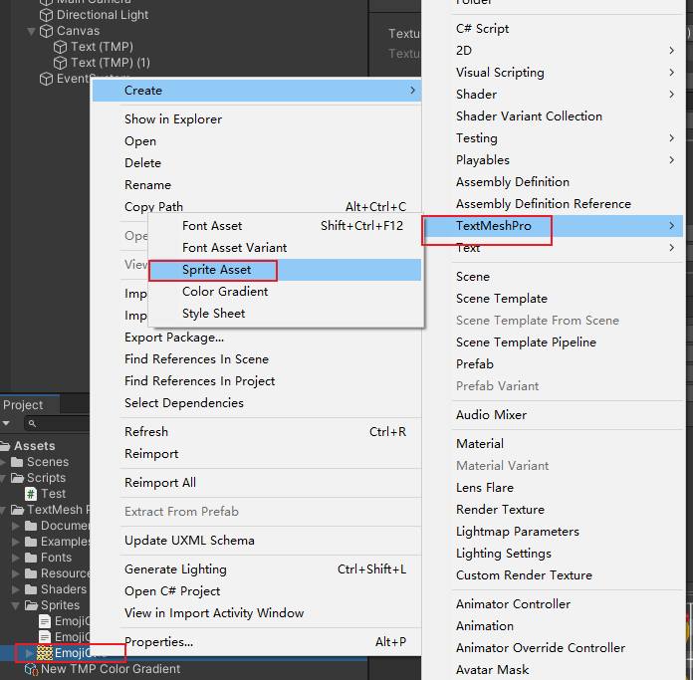693x680 pixels.
Task: Click the Project panel search field
Action: pyautogui.click(x=58, y=424)
